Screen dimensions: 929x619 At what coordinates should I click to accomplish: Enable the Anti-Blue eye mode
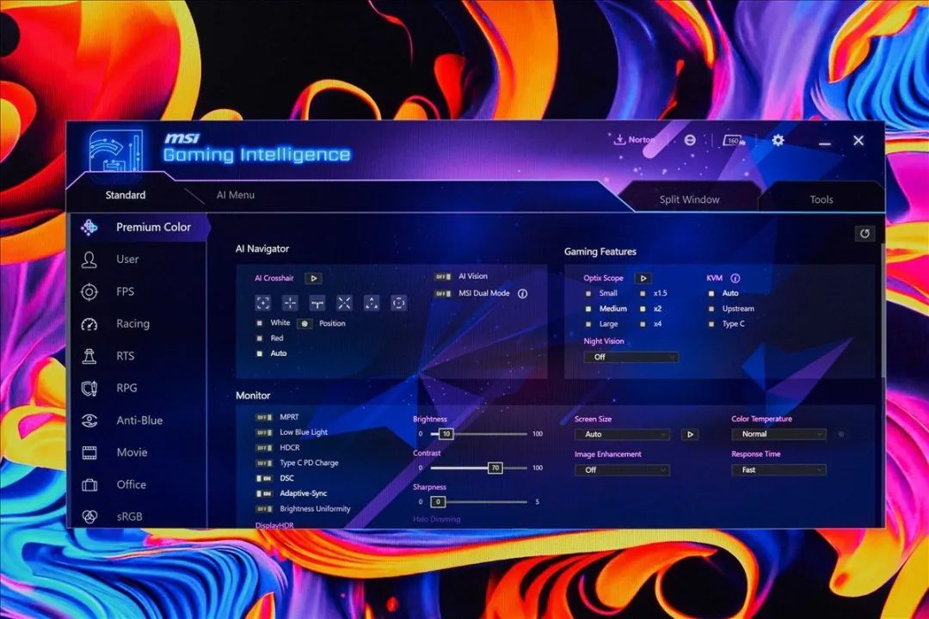coord(140,420)
